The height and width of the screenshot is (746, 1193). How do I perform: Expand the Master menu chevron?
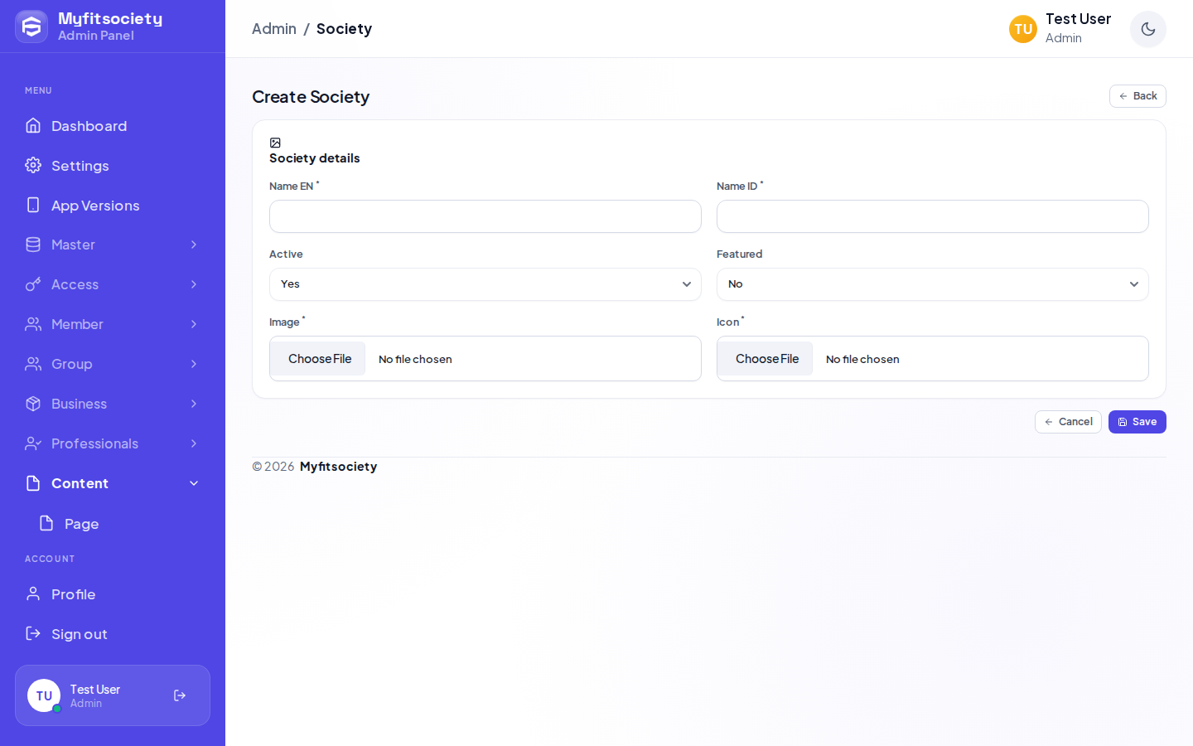pyautogui.click(x=194, y=245)
